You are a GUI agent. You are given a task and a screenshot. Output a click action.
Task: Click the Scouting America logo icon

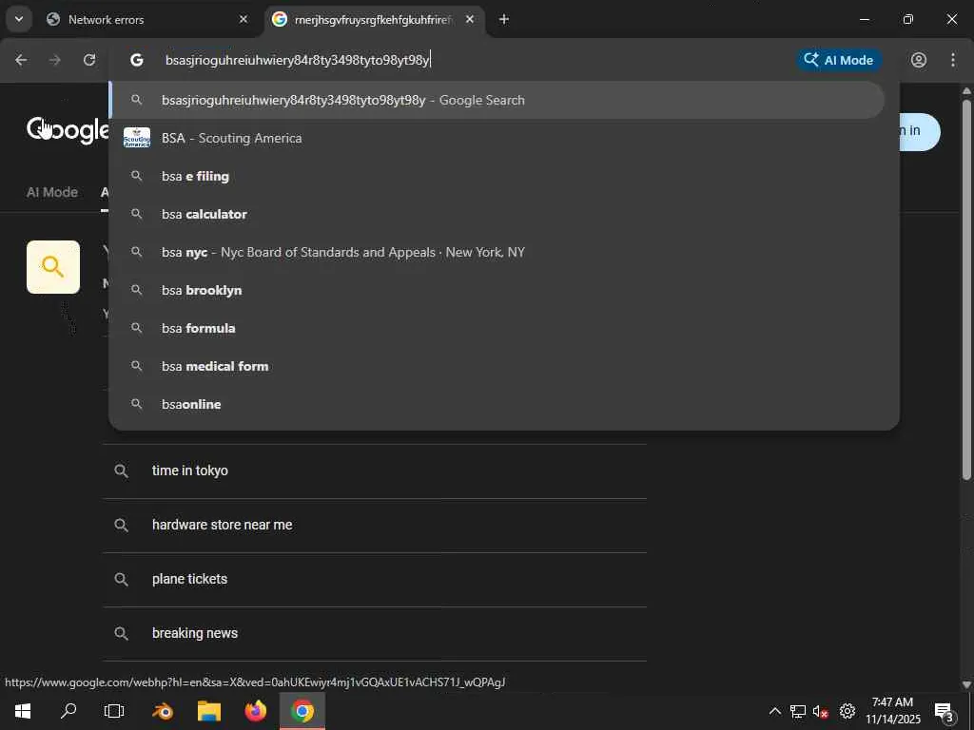point(137,138)
